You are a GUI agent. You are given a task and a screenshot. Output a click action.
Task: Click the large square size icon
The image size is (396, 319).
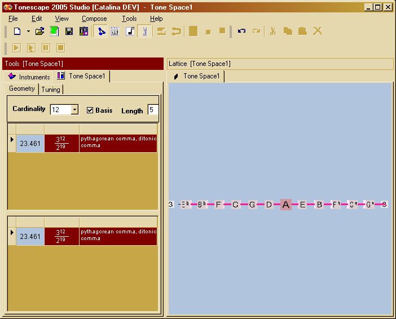point(193,31)
